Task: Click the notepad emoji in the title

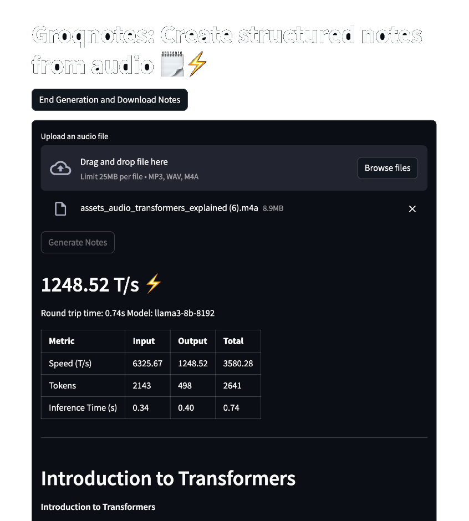Action: tap(172, 64)
